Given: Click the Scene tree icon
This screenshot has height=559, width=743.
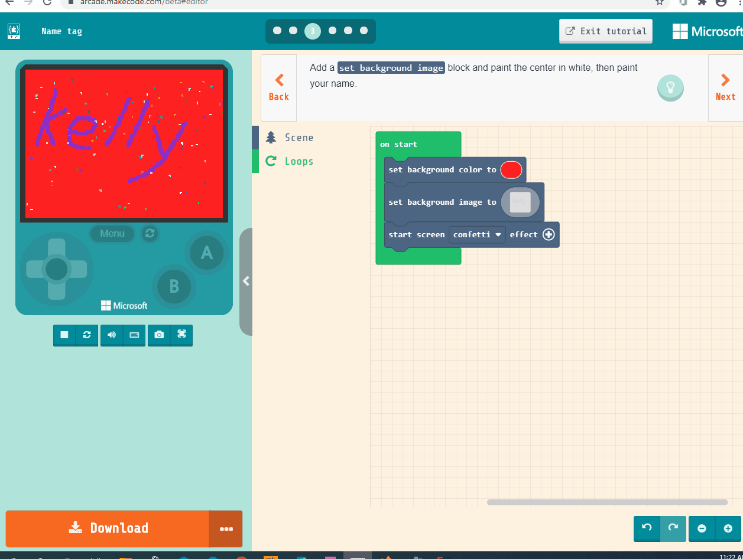Looking at the screenshot, I should click(271, 138).
